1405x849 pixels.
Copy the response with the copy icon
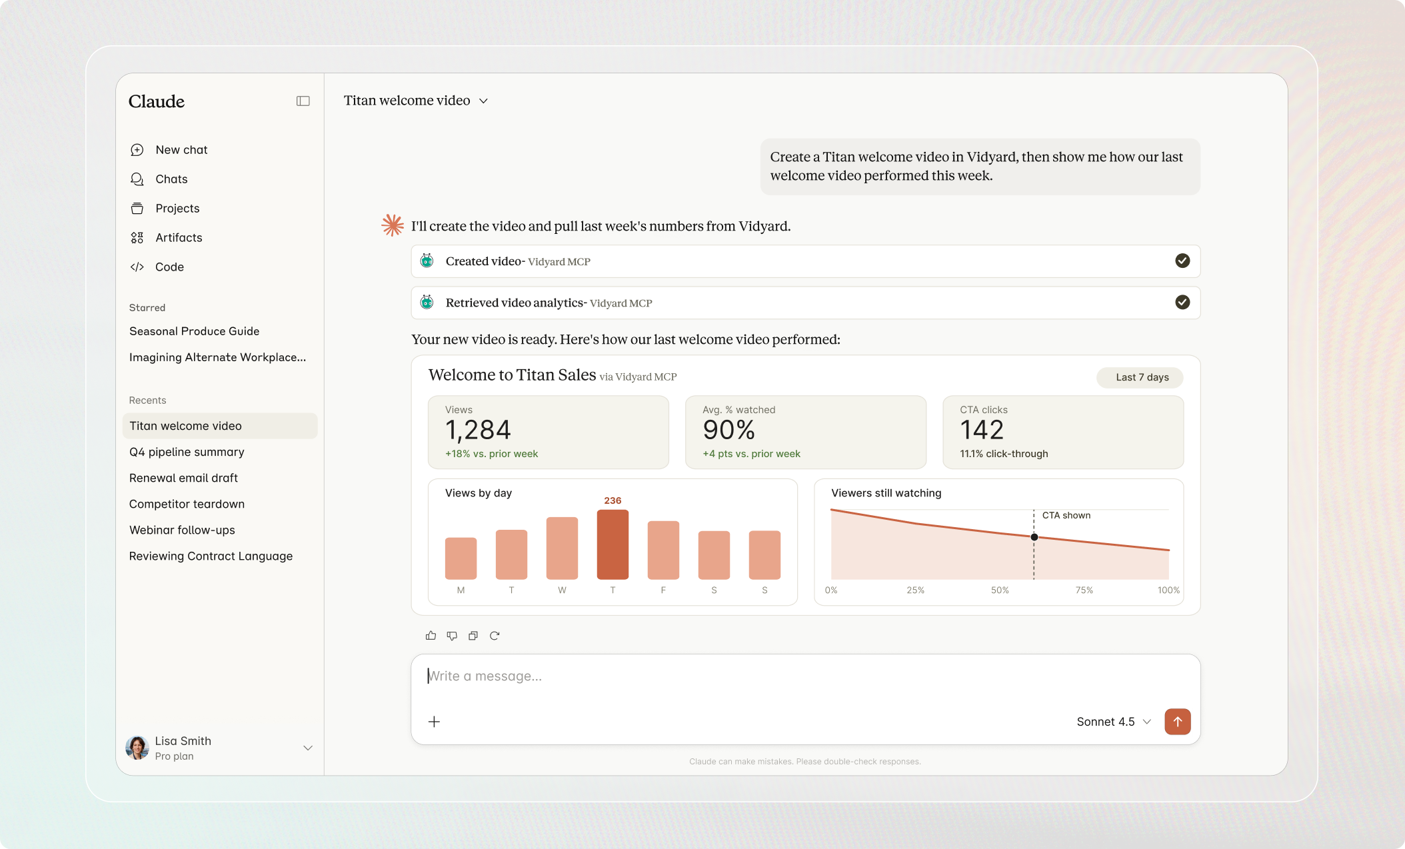click(x=473, y=636)
